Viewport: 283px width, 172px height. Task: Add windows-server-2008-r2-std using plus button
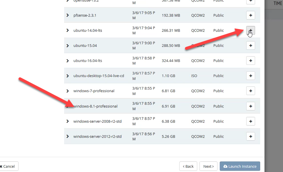[251, 121]
